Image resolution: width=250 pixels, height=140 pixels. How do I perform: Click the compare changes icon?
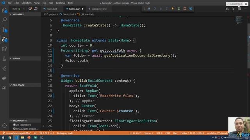pos(227,9)
